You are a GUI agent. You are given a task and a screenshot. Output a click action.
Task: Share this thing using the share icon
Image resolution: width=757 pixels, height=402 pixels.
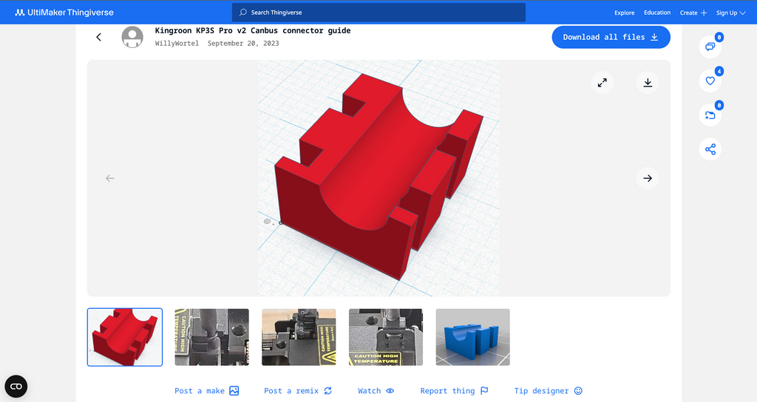coord(710,149)
